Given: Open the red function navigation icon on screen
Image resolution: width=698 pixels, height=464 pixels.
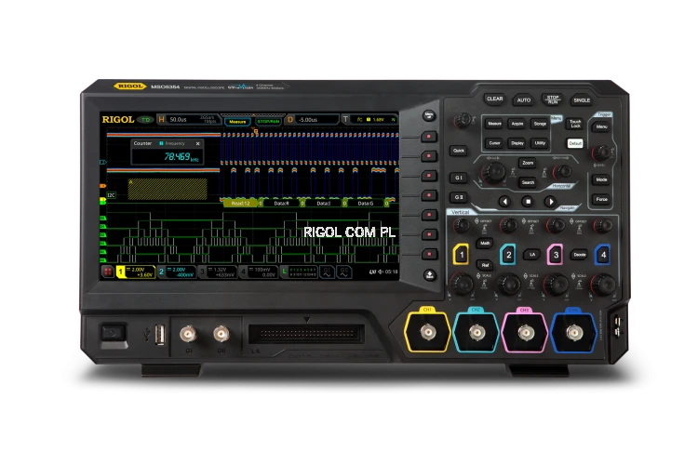Looking at the screenshot, I should tap(107, 272).
